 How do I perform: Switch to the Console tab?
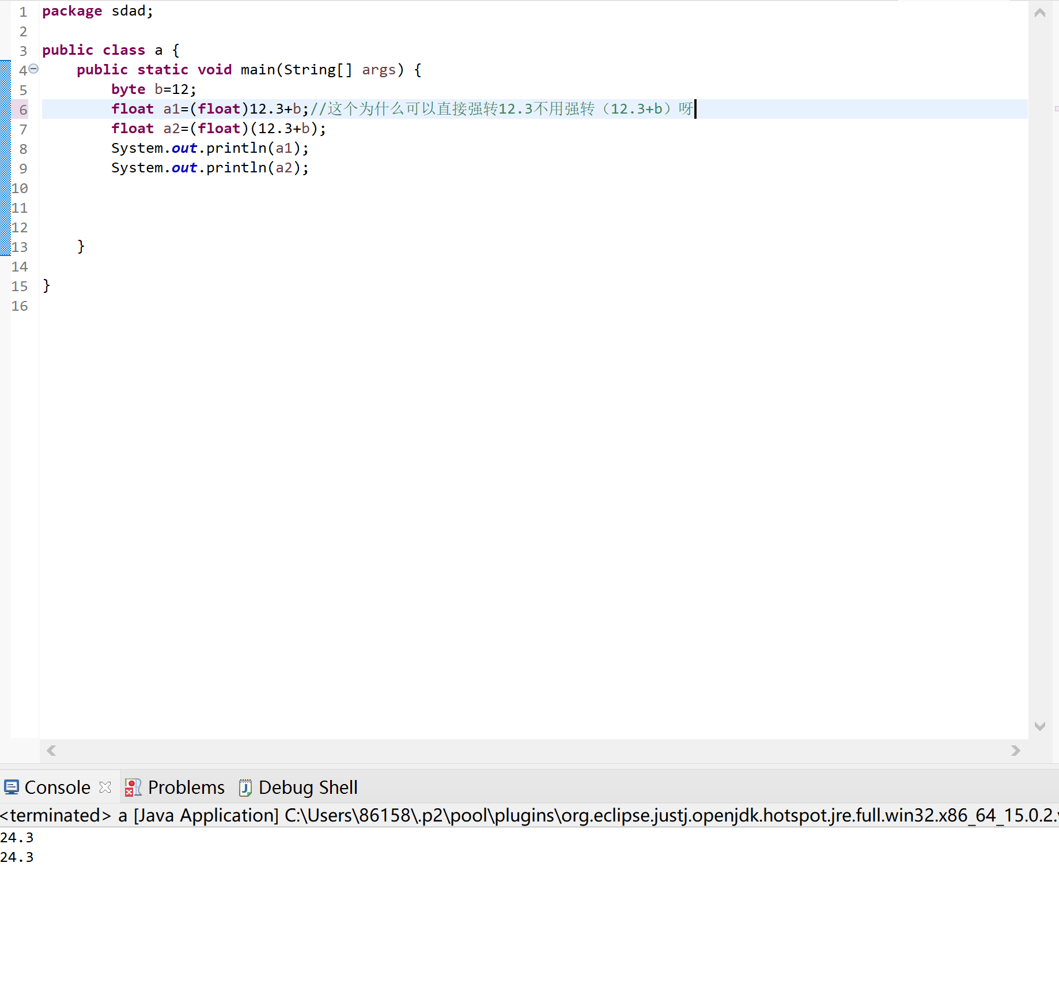click(x=57, y=787)
